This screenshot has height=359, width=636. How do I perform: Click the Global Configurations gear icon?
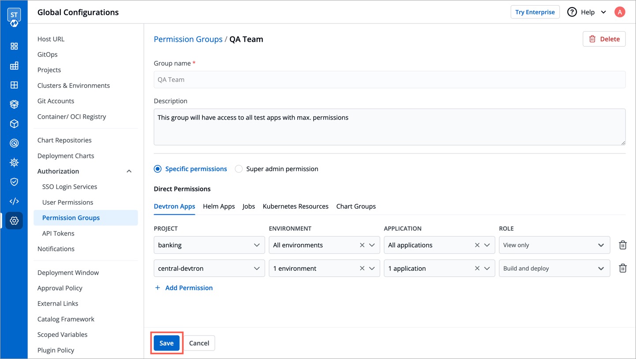[14, 221]
